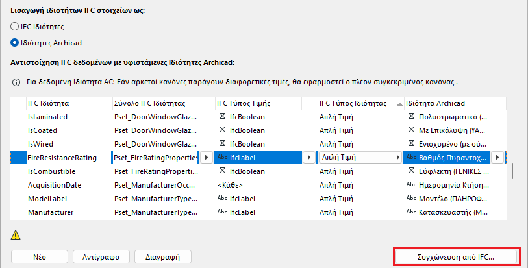Click the Abc icon beside Ημερομηνία Κτήσης property

(411, 185)
